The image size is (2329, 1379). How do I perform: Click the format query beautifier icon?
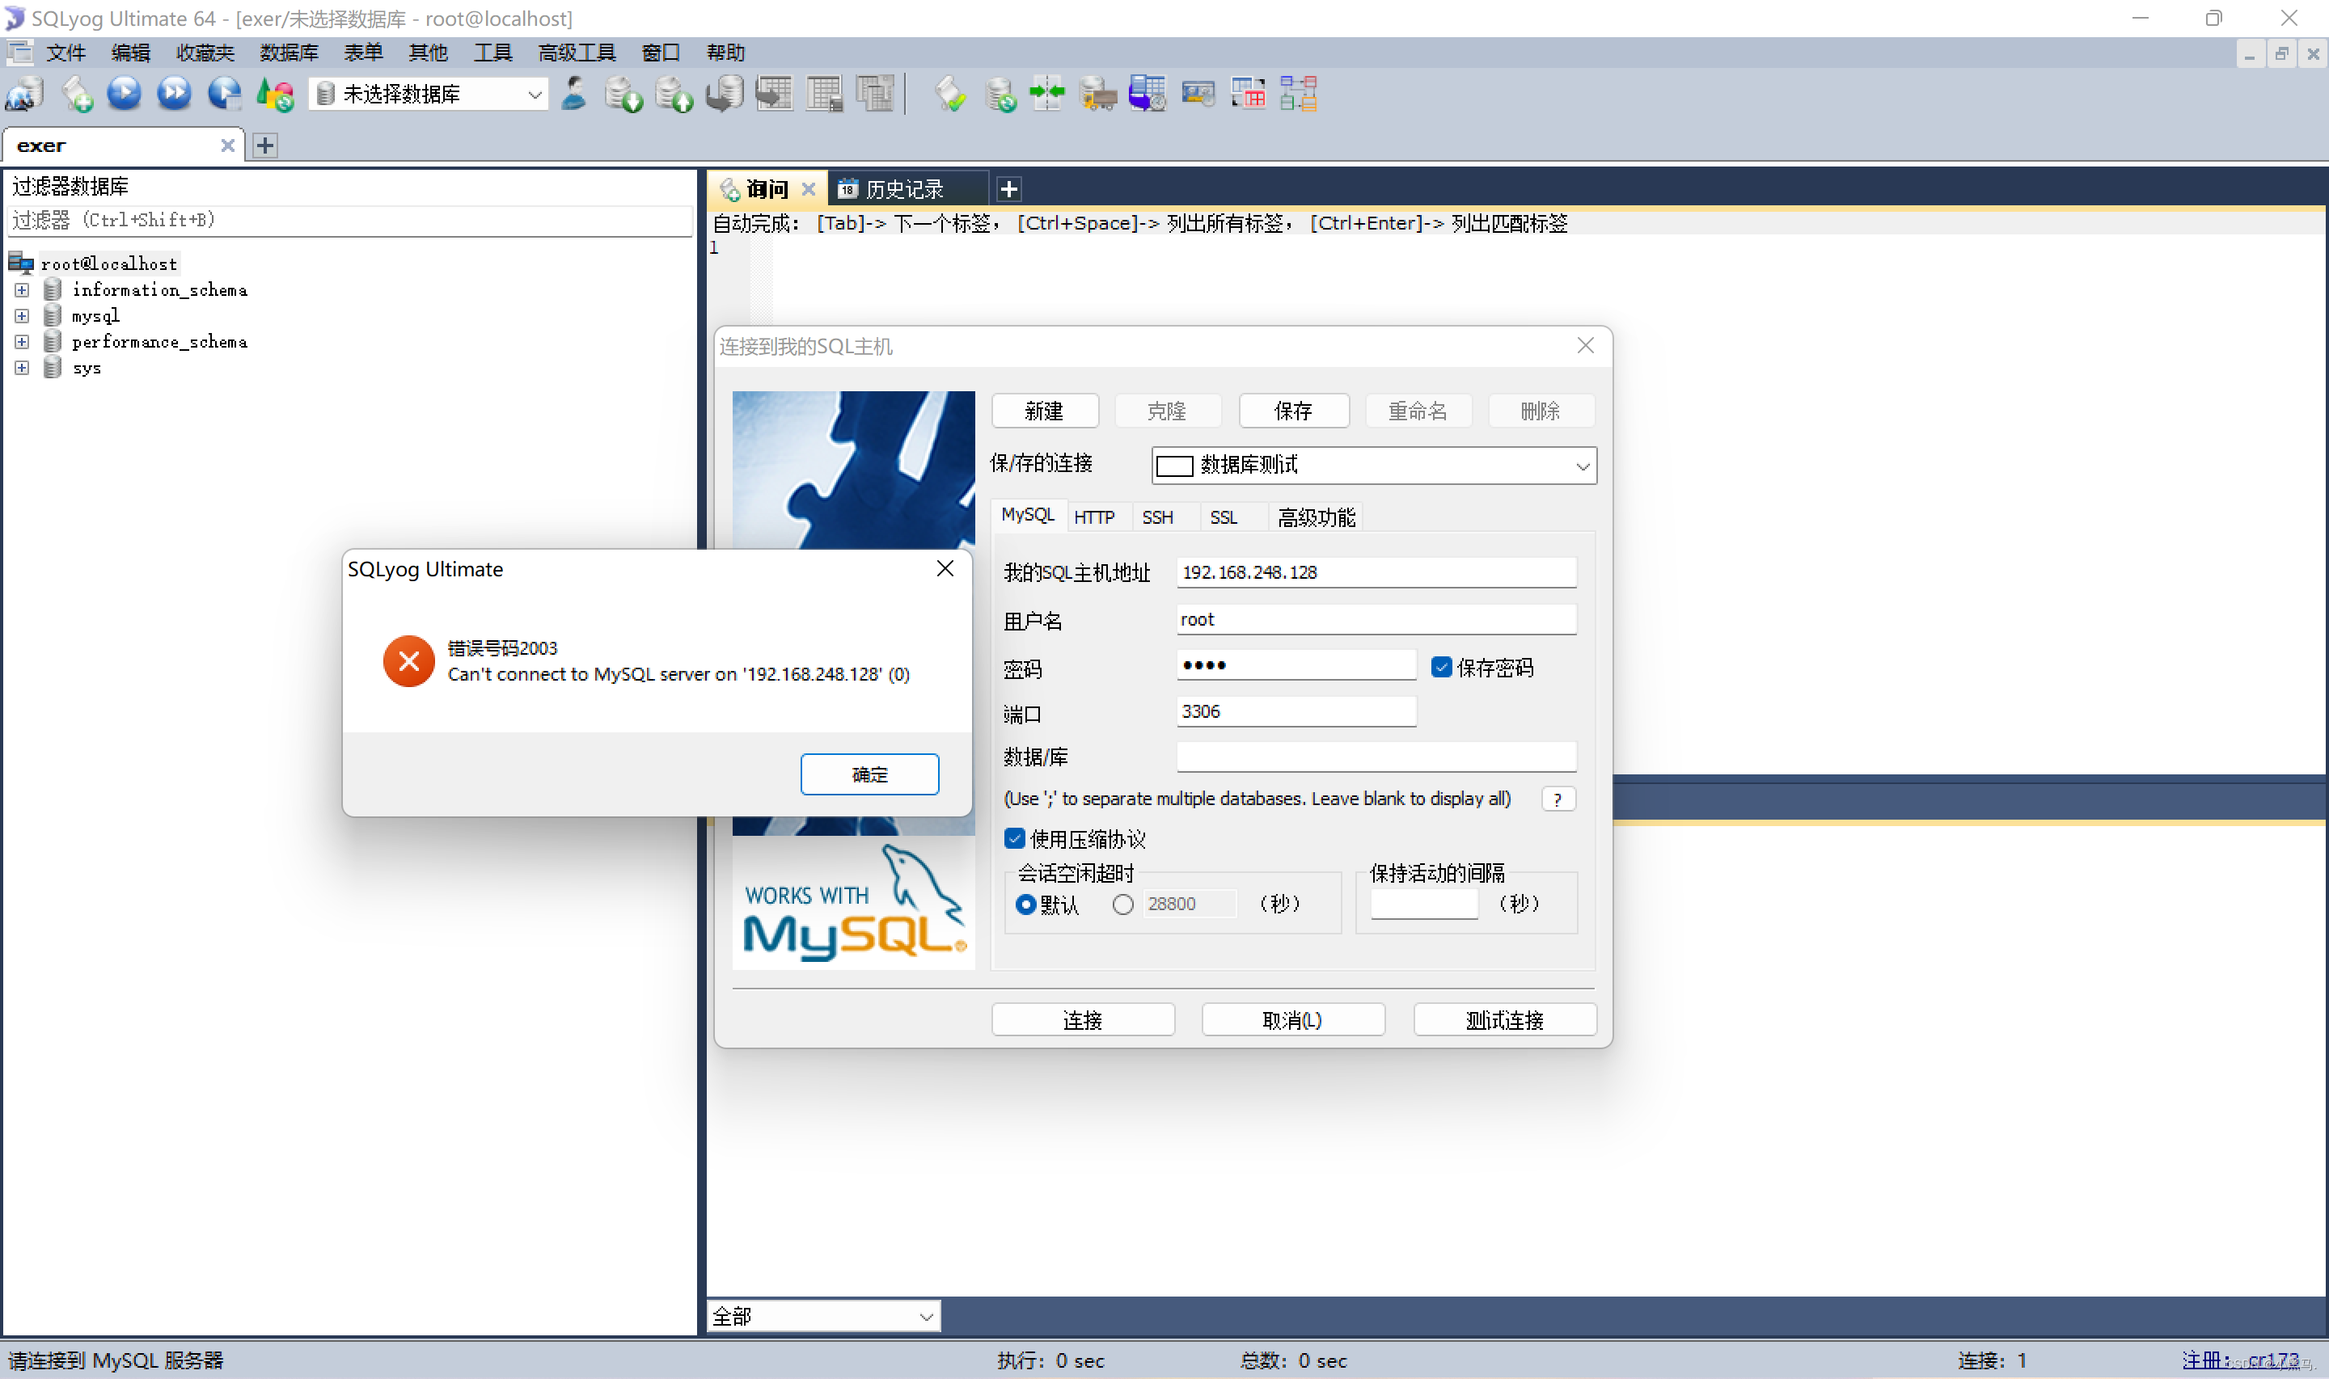tap(950, 93)
